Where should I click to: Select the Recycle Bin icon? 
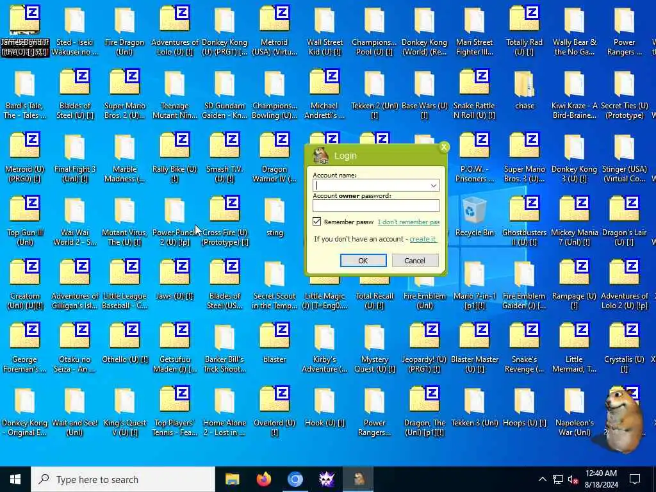pos(474,217)
